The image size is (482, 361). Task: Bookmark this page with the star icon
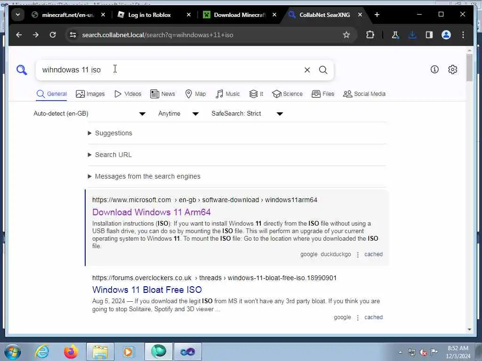coord(346,35)
